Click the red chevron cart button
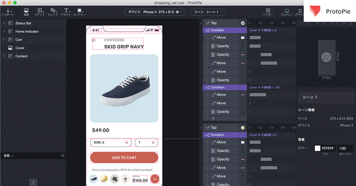Image resolution: width=356 pixels, height=186 pixels. coord(155,179)
